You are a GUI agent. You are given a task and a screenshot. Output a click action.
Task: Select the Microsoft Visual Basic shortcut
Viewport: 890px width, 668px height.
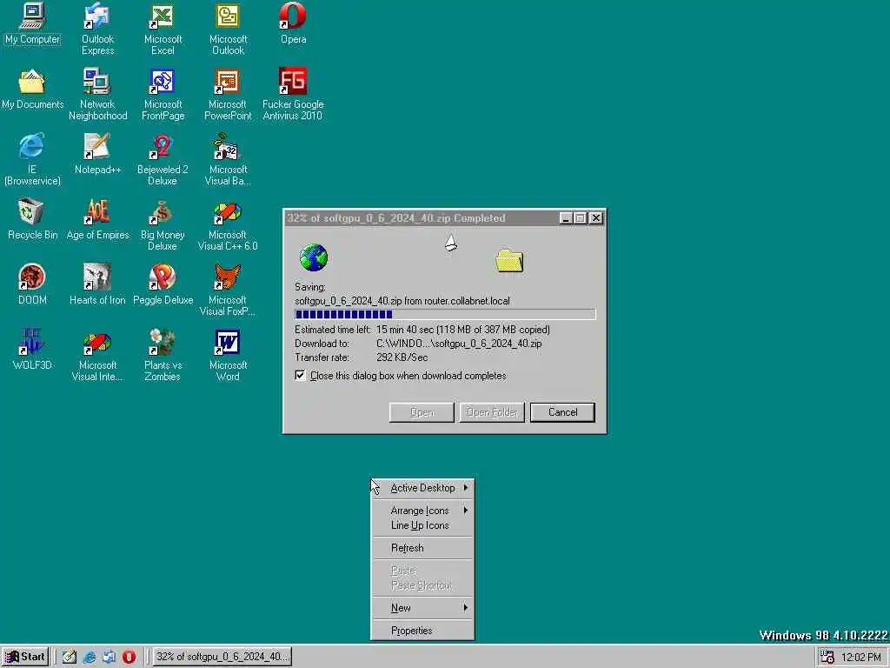[x=228, y=159]
